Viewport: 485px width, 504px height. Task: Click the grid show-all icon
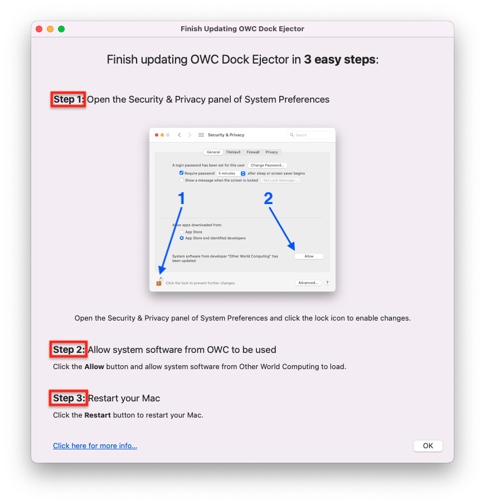point(201,135)
